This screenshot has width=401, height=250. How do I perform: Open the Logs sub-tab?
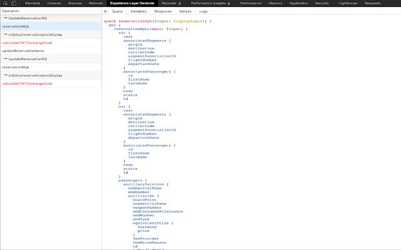click(203, 11)
